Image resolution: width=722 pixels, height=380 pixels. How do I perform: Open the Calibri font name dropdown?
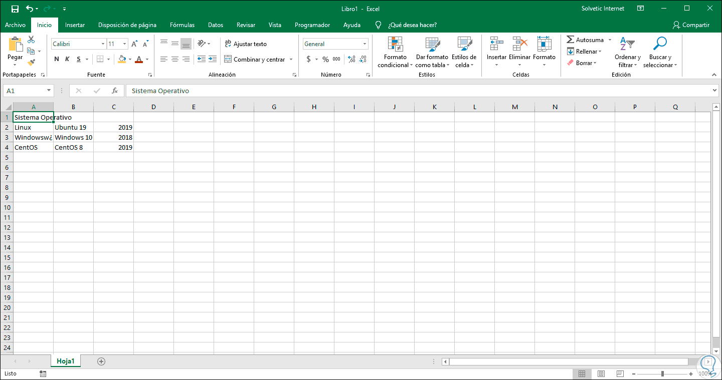[x=103, y=44]
